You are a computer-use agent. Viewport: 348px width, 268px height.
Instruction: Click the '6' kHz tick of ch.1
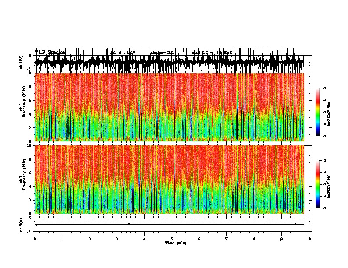pos(30,100)
